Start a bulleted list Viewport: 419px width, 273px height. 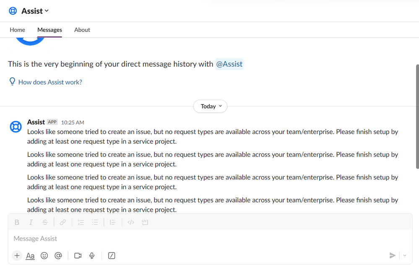click(x=95, y=222)
